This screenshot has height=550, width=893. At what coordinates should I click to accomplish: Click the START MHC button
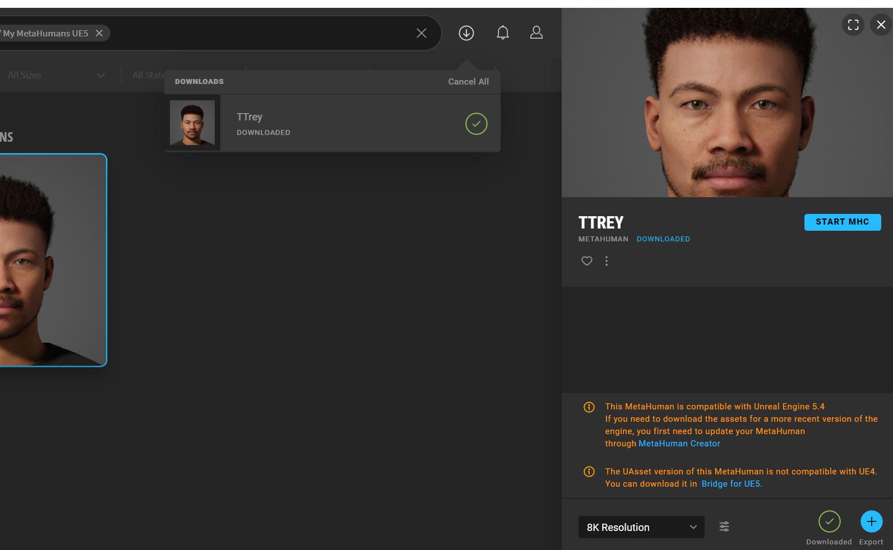[x=843, y=222]
